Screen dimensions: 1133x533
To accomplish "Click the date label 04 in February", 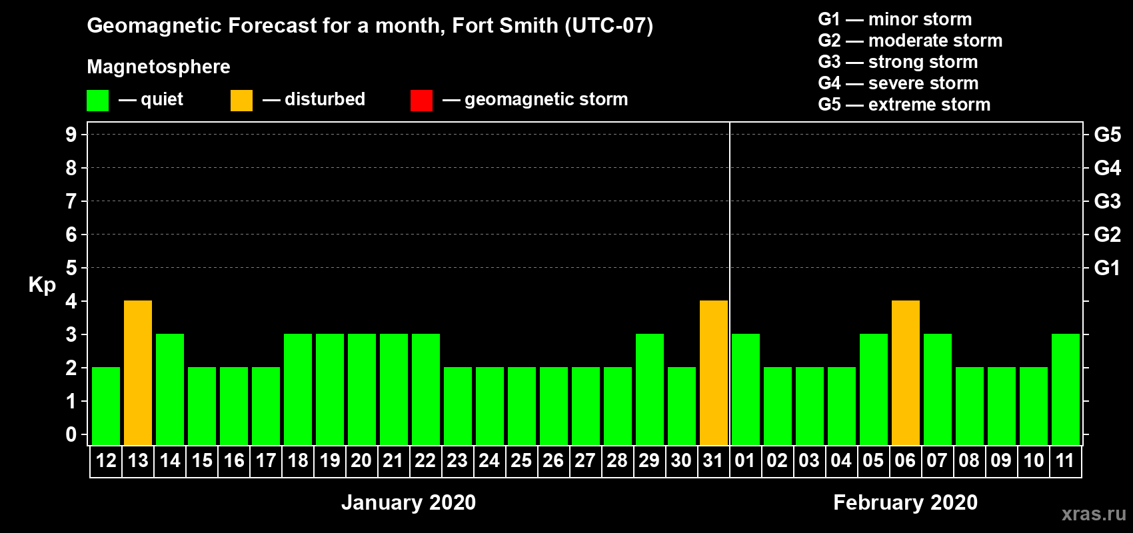I will pos(842,461).
